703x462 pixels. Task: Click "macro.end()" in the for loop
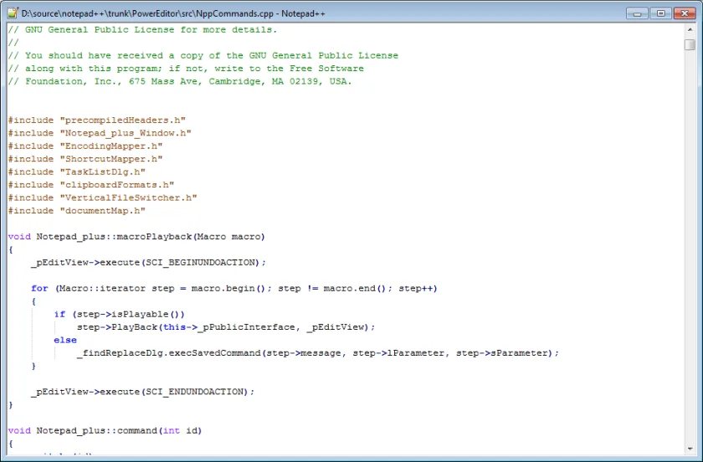[x=355, y=289]
